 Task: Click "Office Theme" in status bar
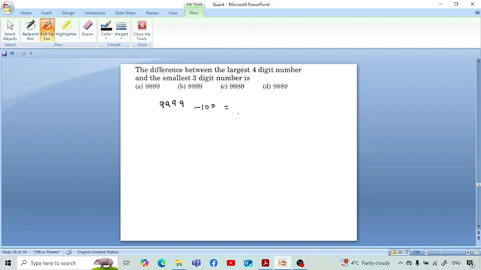(46, 252)
